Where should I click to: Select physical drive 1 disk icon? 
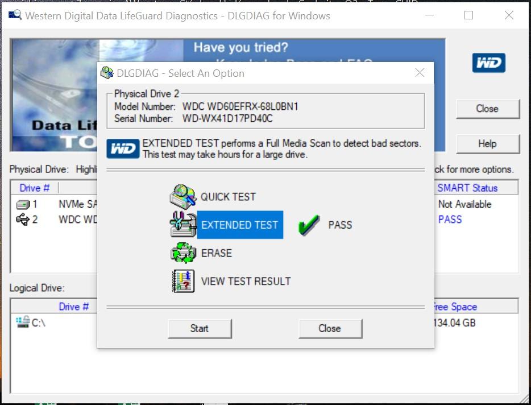[x=23, y=205]
